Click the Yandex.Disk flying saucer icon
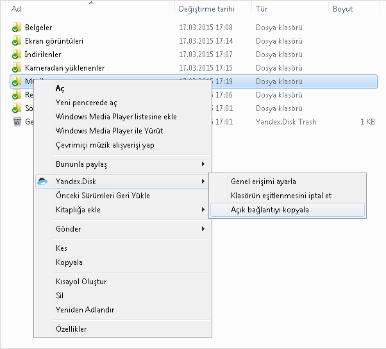Screen dimensions: 386x349 point(42,182)
